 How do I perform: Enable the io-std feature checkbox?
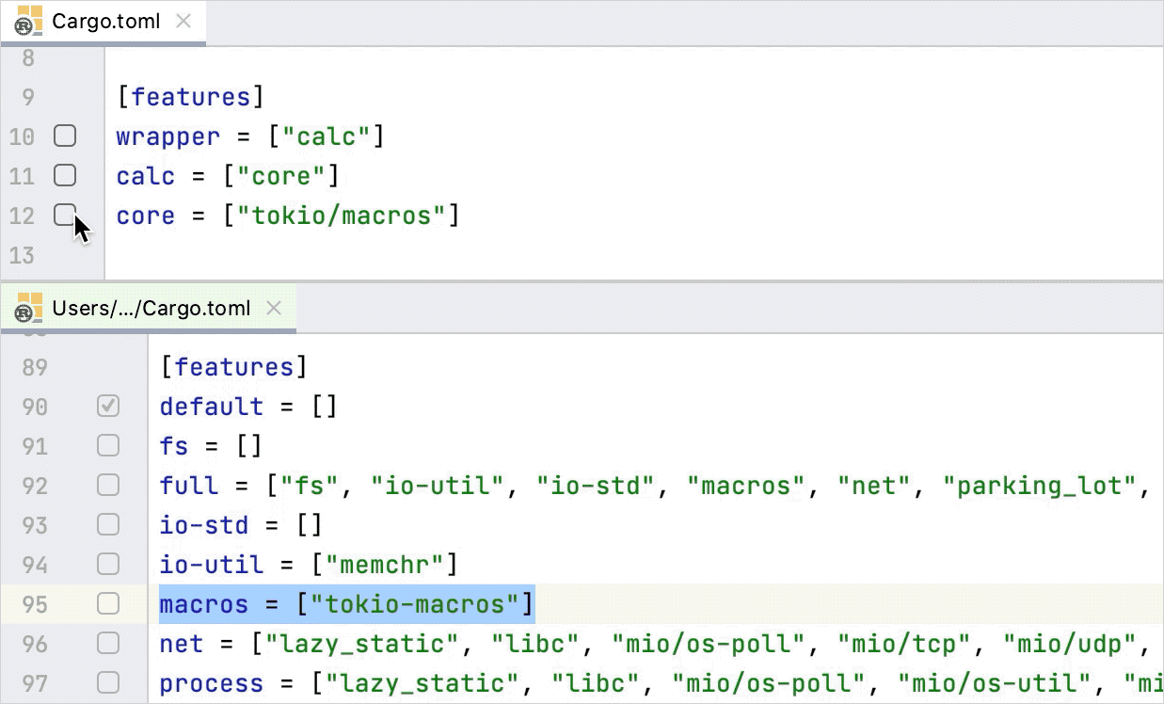(107, 524)
